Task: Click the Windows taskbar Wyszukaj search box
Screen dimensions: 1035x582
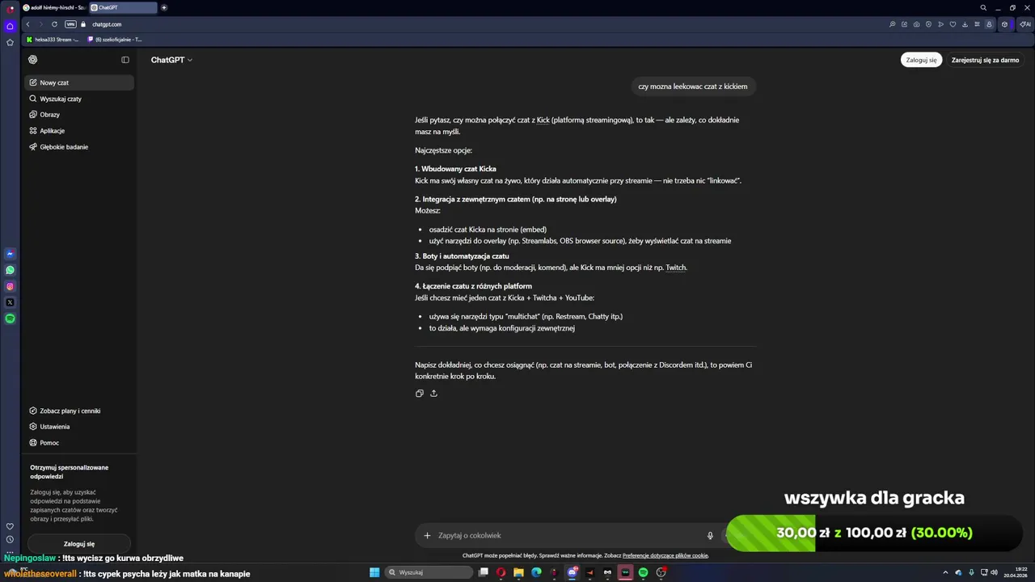Action: pos(429,572)
